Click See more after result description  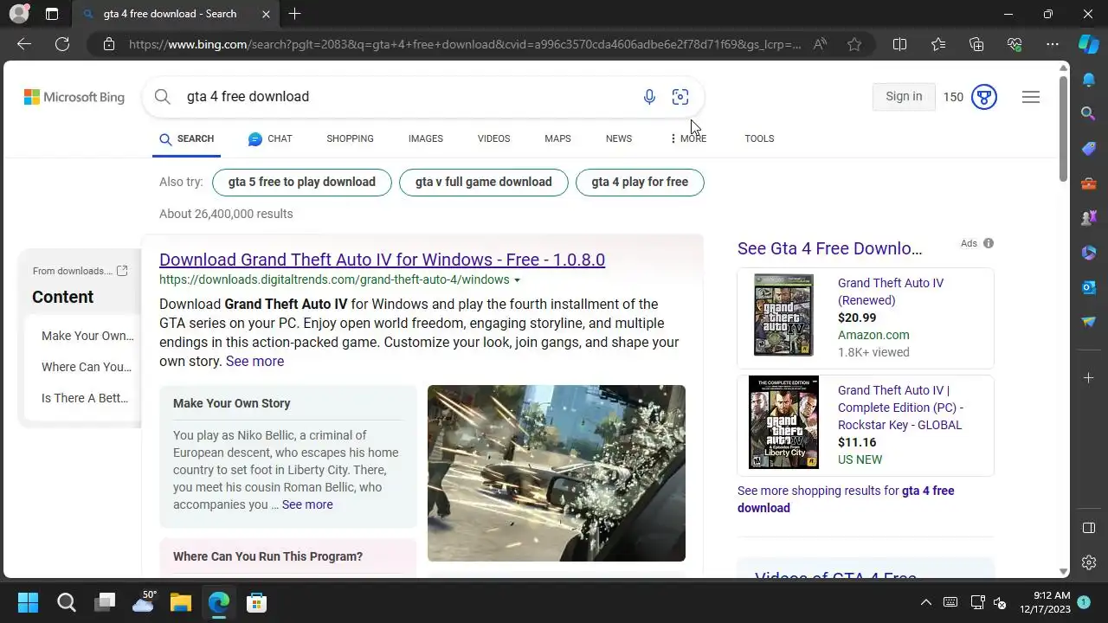click(254, 362)
